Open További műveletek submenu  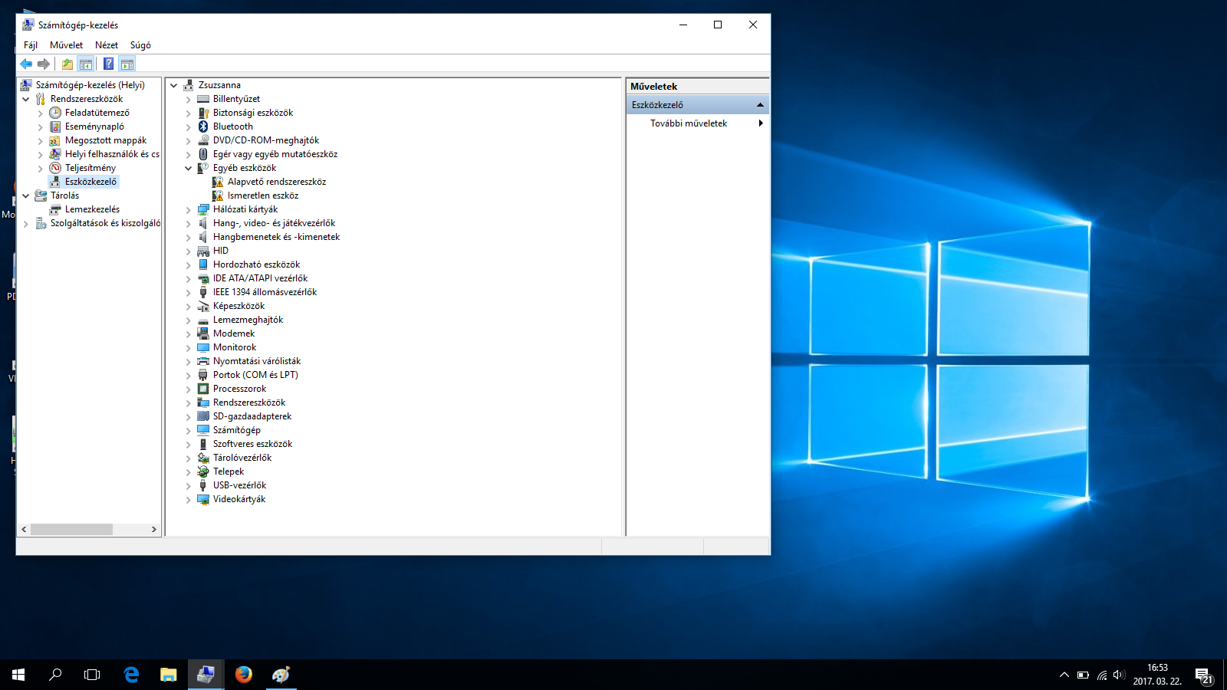click(x=689, y=123)
